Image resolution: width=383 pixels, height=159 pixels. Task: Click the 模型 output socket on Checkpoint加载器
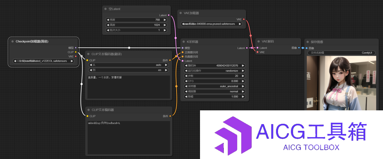pyautogui.click(x=76, y=48)
